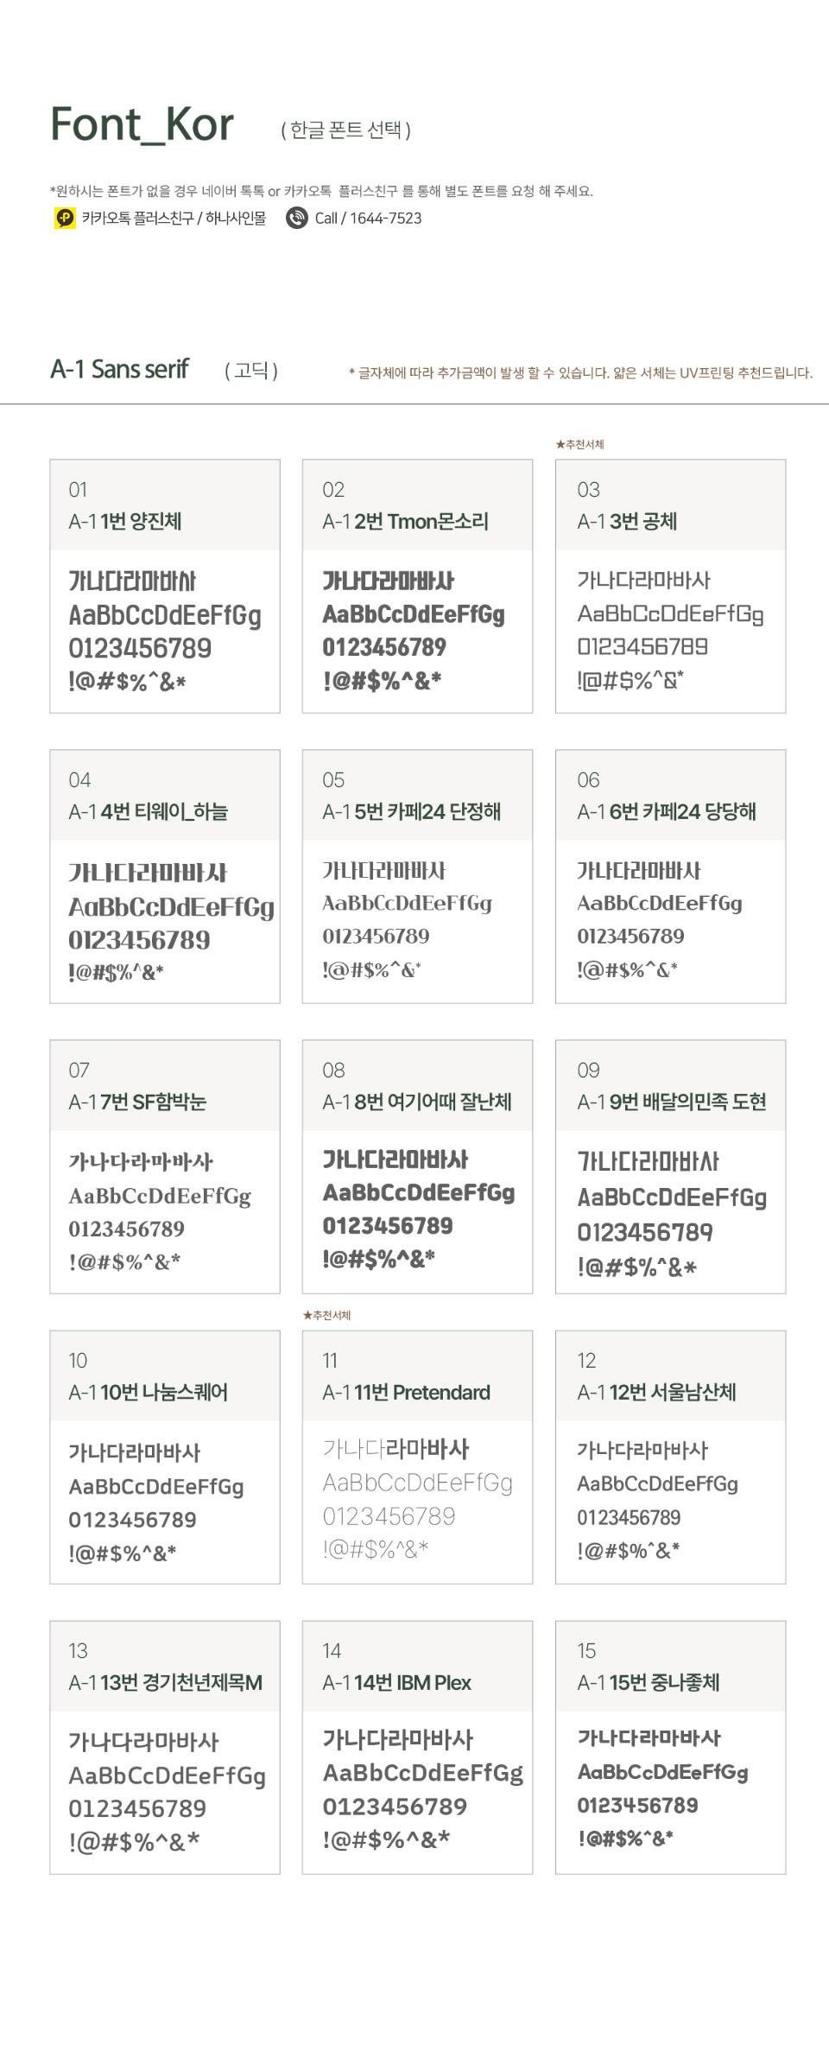This screenshot has height=2058, width=829.
Task: Choose font card 03 공체
Action: (x=670, y=586)
